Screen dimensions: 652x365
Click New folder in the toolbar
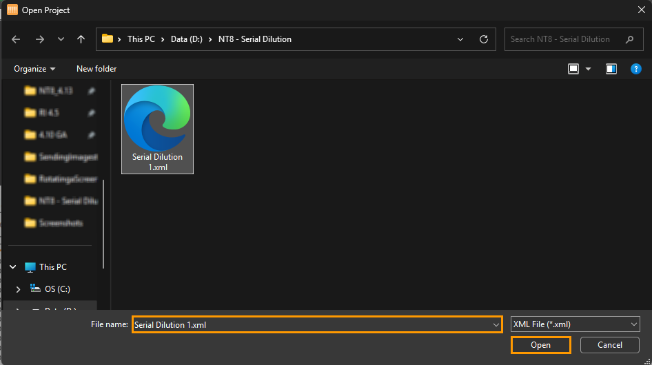pos(96,69)
